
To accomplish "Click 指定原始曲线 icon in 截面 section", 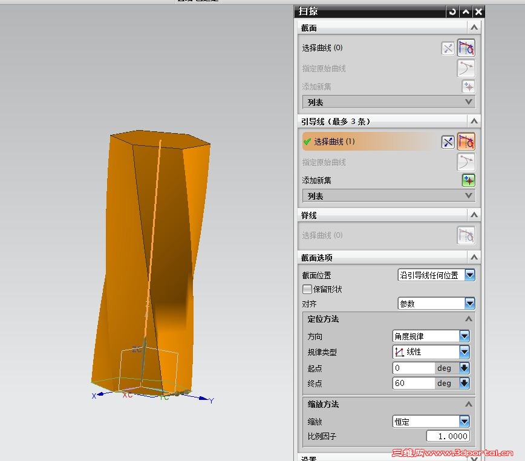I will click(x=466, y=68).
